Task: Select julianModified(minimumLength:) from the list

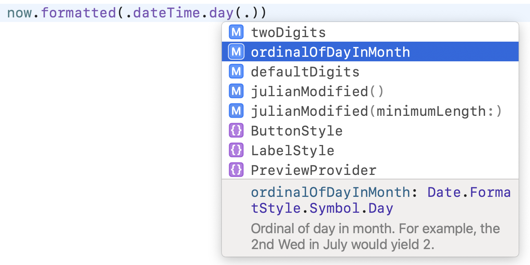Action: [376, 111]
